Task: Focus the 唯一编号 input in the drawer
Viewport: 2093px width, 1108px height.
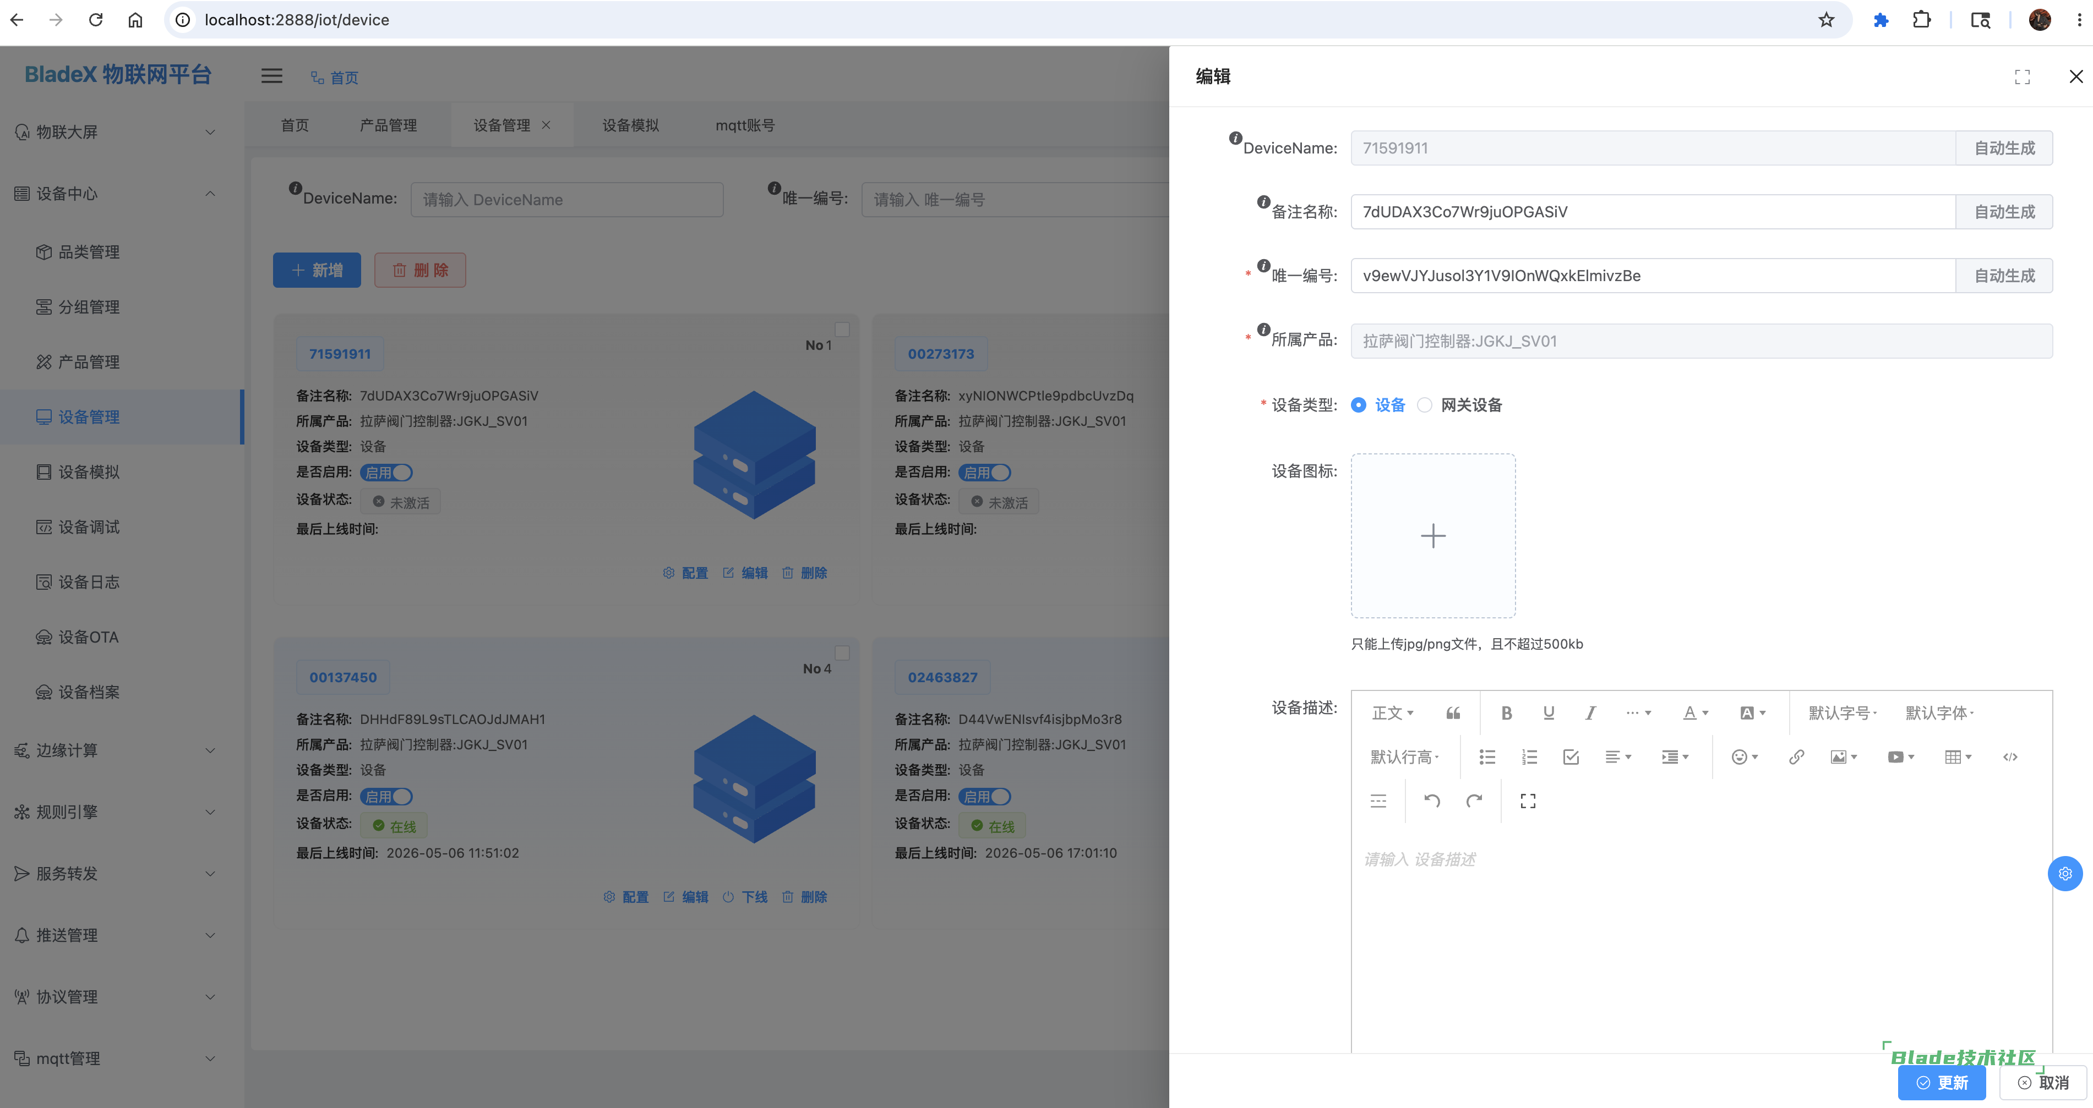Action: (1653, 275)
